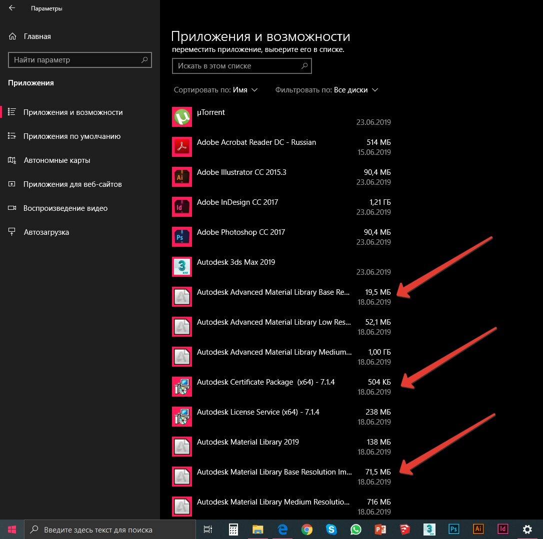Click the Autodesk 3ds Max 2019 icon
The width and height of the screenshot is (543, 539).
(x=182, y=267)
